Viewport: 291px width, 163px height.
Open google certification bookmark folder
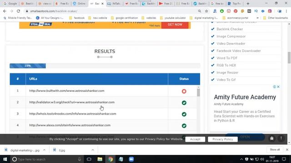pos(124,18)
